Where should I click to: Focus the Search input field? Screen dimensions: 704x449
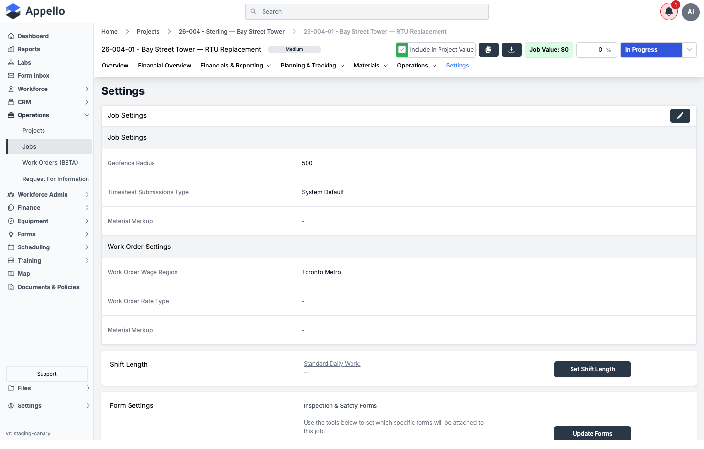[x=367, y=12]
